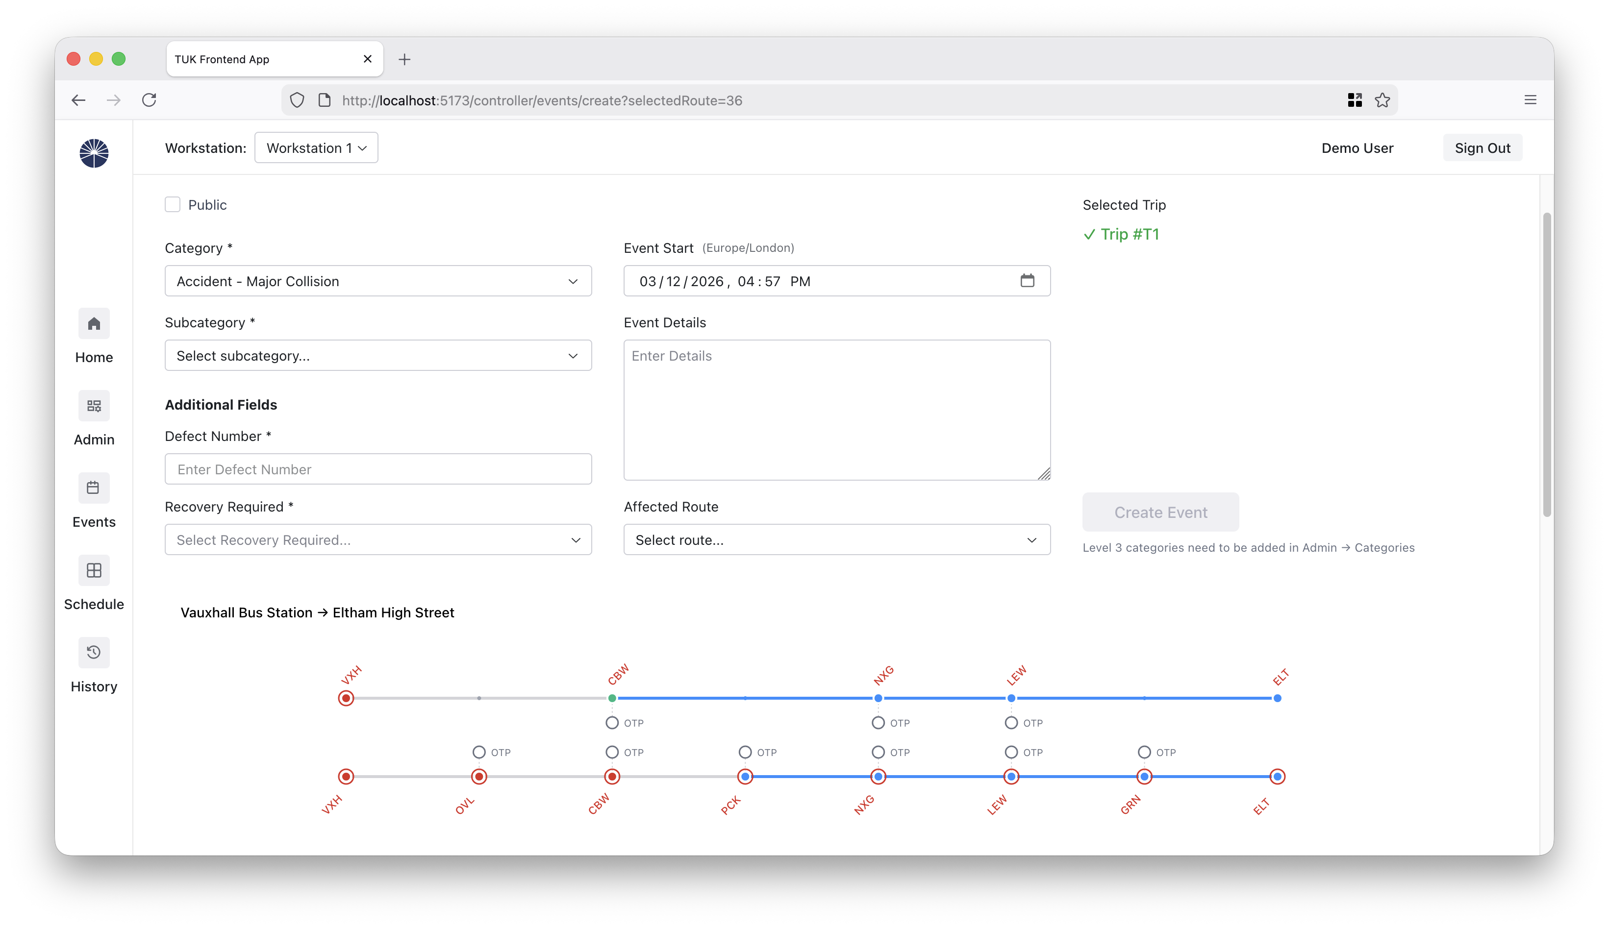Screen dimensions: 1609x928
Task: Open Affected Route dropdown
Action: click(x=836, y=540)
